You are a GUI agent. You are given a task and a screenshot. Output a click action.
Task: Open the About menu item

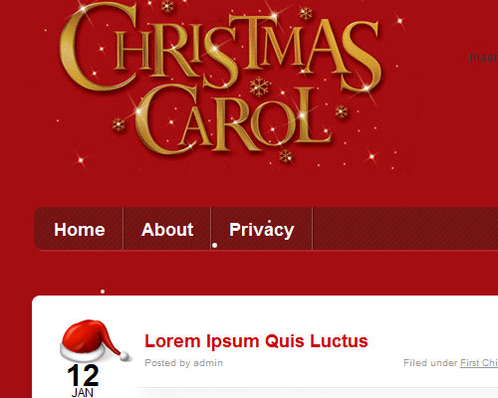(x=167, y=229)
